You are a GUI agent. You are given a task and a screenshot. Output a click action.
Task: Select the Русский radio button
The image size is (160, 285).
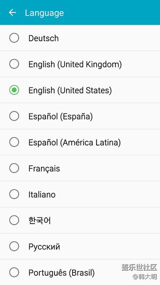14,246
